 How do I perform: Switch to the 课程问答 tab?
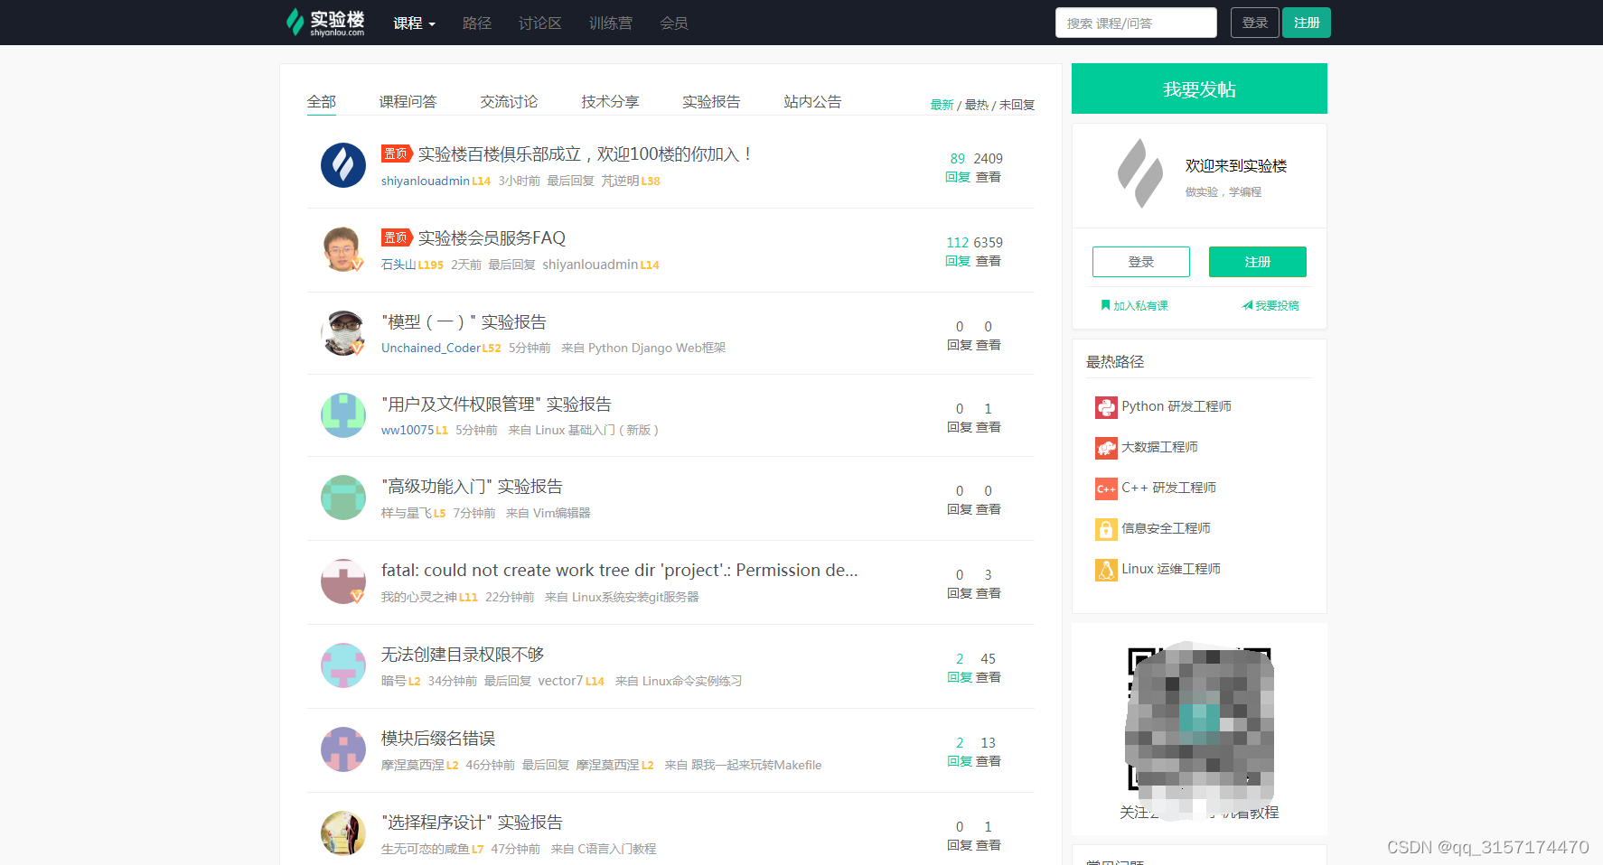coord(408,102)
